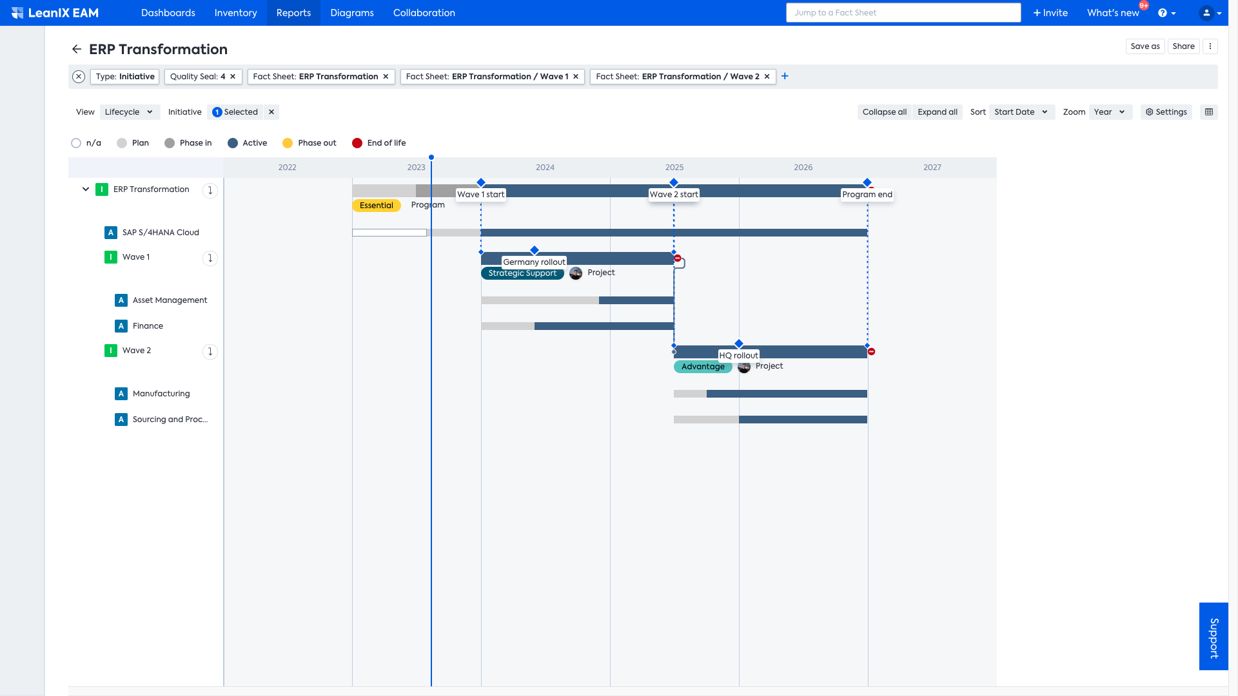Screen dimensions: 1238x696
Task: Add a new filter with plus icon
Action: 785,77
